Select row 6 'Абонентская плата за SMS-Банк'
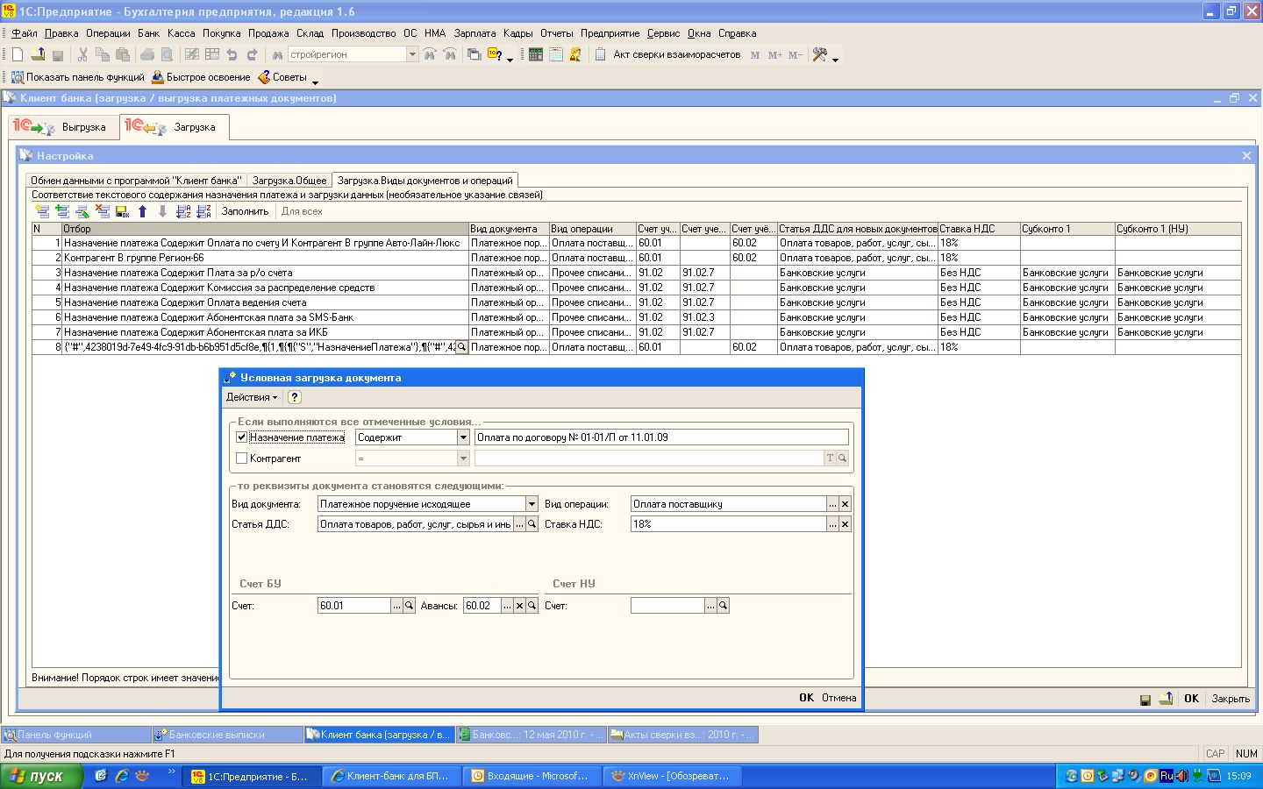 [637, 317]
